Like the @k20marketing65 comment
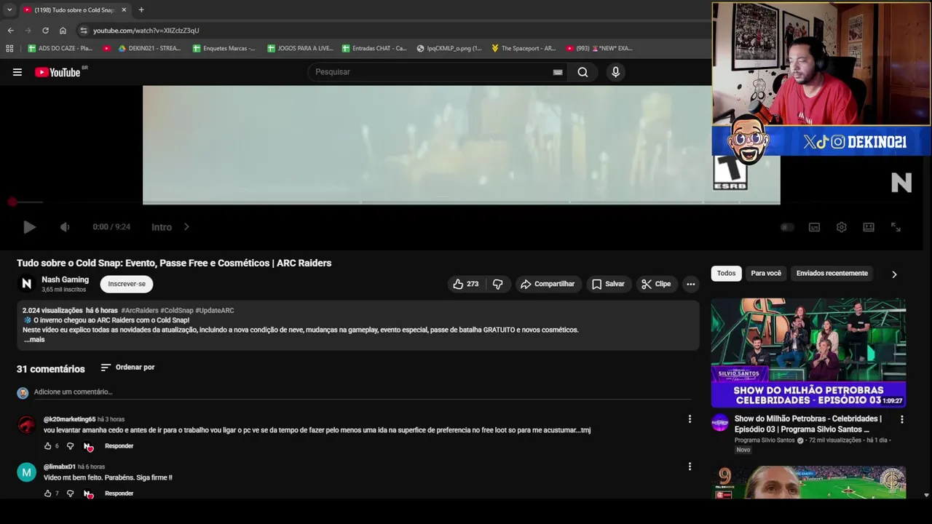The height and width of the screenshot is (524, 932). click(48, 446)
